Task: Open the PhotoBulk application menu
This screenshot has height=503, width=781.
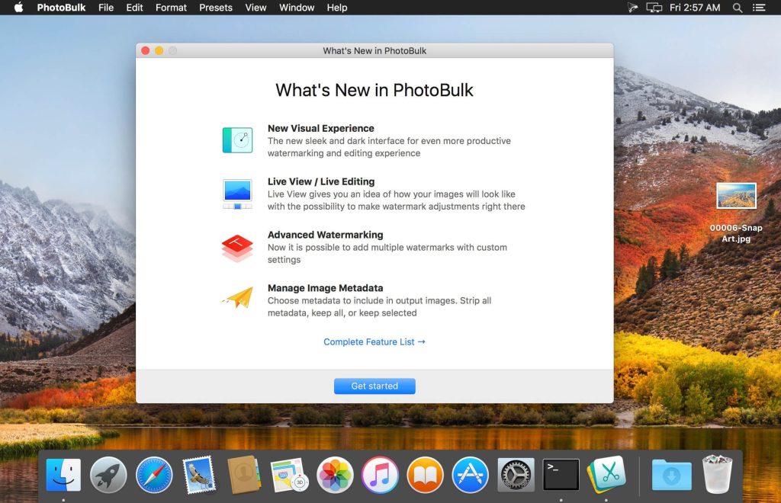Action: [61, 8]
